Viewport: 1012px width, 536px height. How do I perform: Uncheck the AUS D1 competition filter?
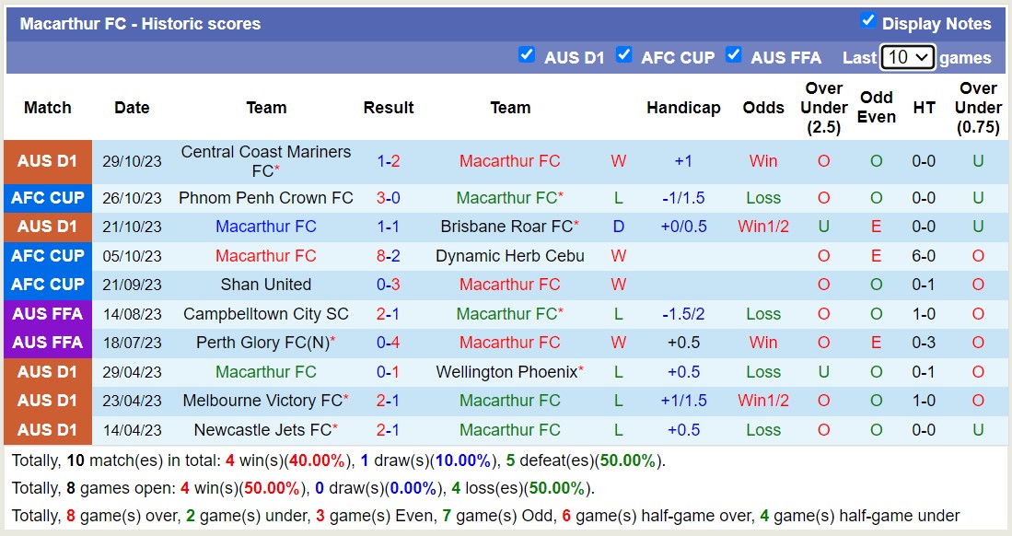[527, 55]
